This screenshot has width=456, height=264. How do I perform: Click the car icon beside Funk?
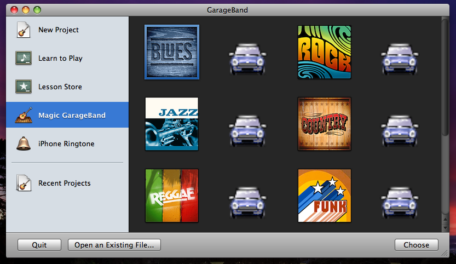400,203
